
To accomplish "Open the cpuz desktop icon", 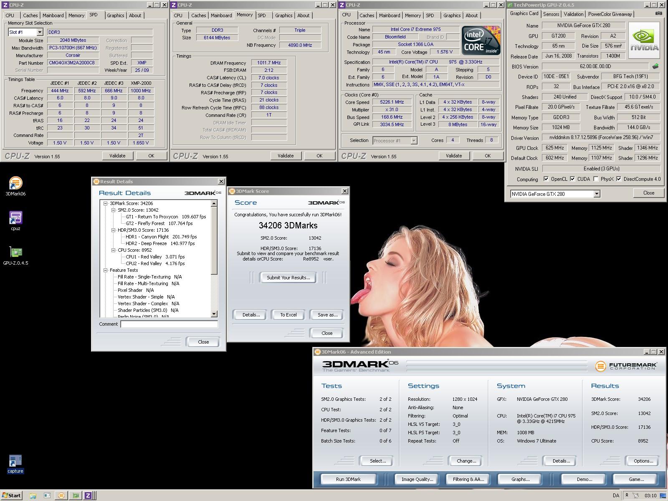I will pos(15,221).
